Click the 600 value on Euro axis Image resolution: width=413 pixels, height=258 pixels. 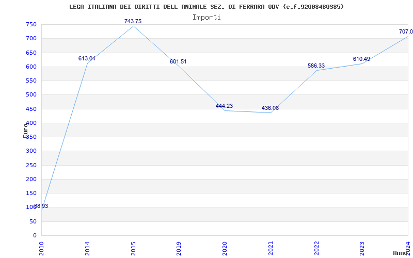pyautogui.click(x=31, y=67)
